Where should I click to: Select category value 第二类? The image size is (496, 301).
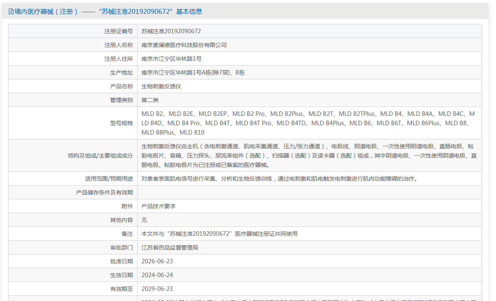coord(150,100)
